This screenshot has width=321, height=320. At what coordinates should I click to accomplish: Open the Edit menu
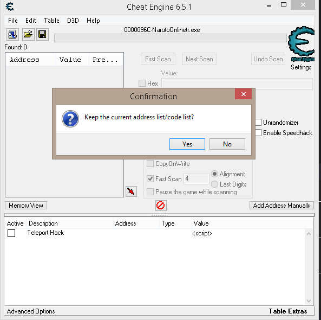pos(31,21)
